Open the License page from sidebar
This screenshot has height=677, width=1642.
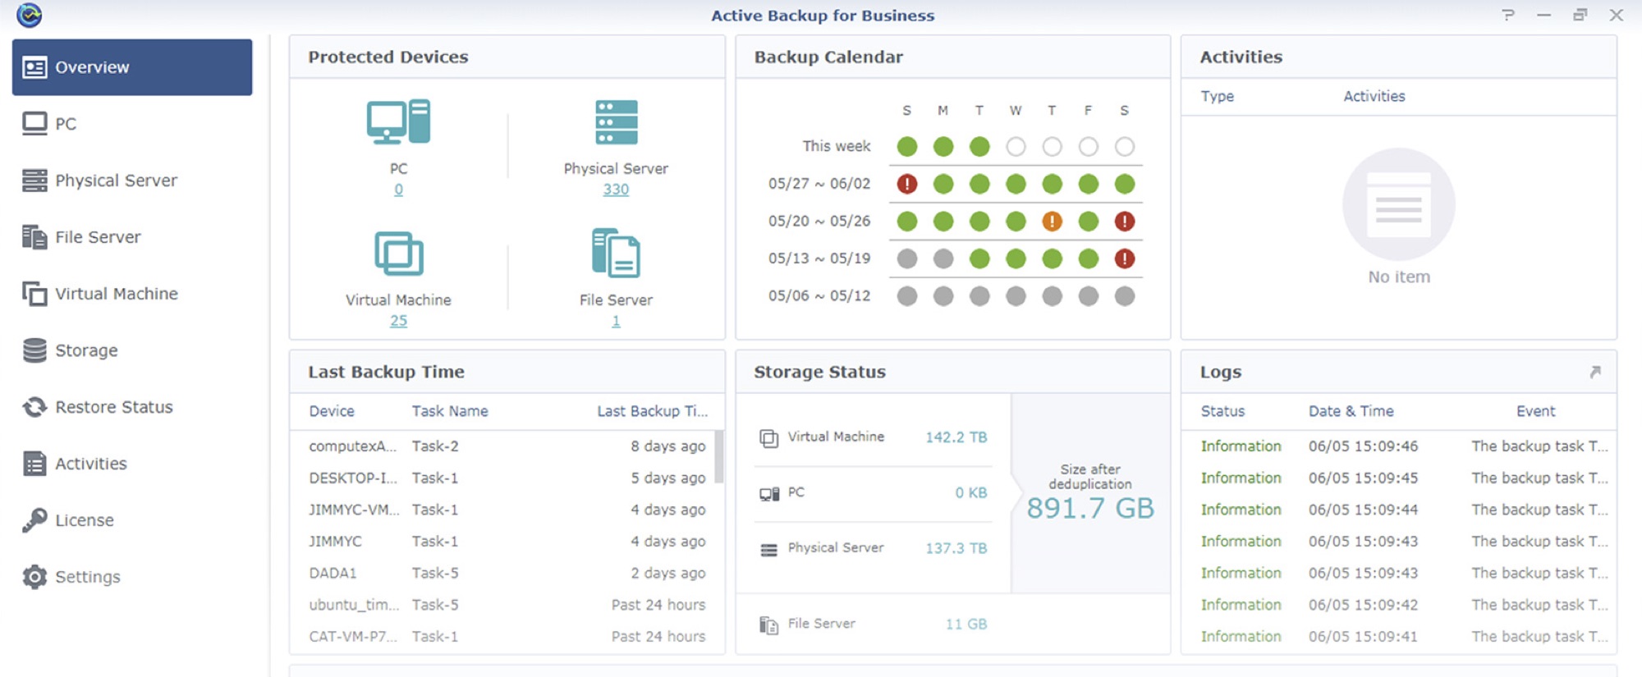pyautogui.click(x=84, y=520)
